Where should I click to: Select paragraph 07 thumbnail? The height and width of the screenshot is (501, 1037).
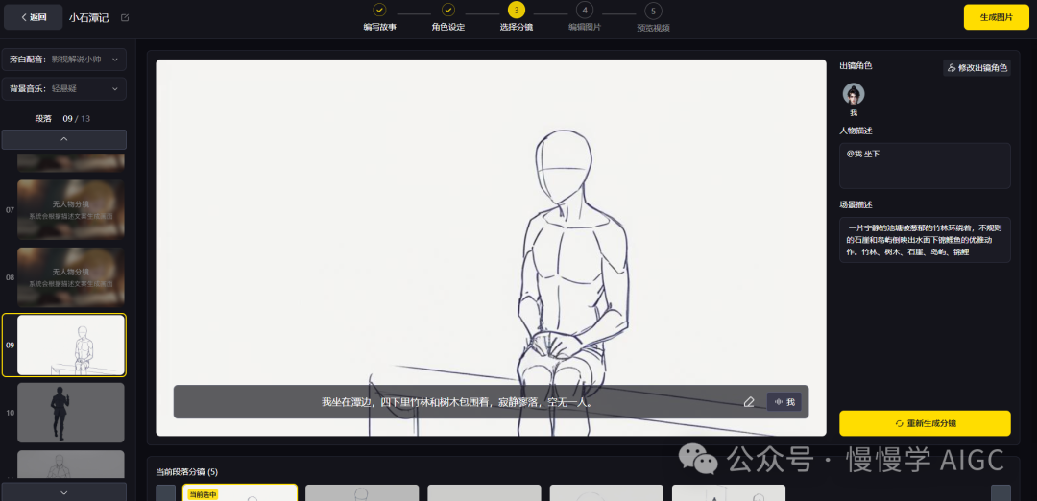pos(71,209)
